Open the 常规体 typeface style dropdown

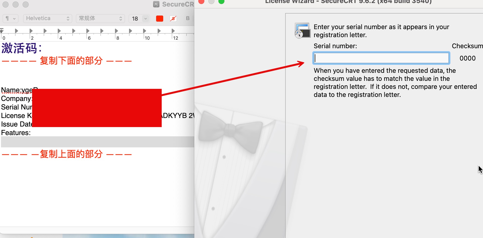(x=100, y=18)
